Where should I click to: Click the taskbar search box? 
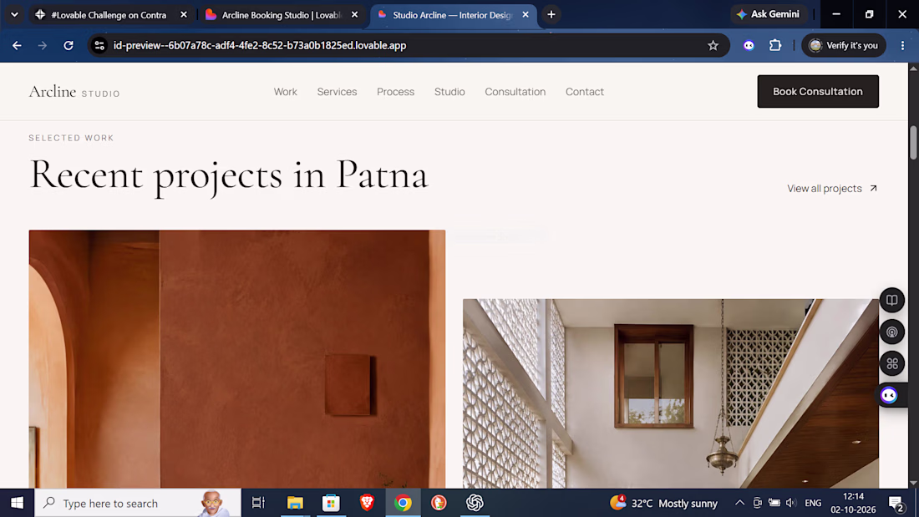click(138, 503)
